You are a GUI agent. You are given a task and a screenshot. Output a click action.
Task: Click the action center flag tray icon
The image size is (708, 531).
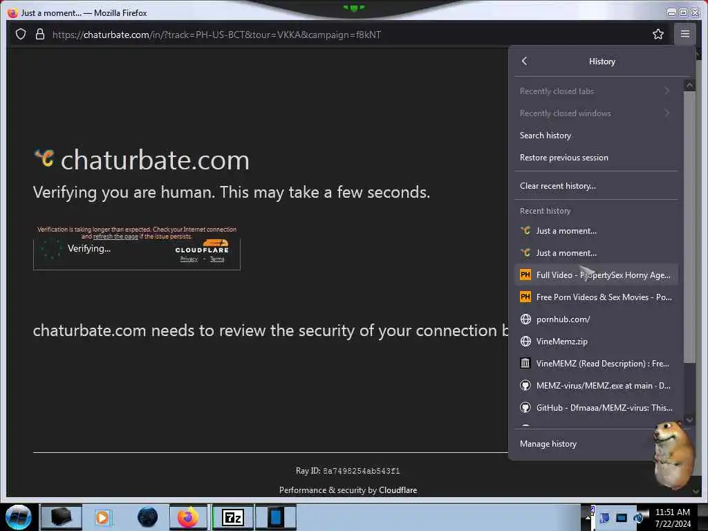point(604,518)
